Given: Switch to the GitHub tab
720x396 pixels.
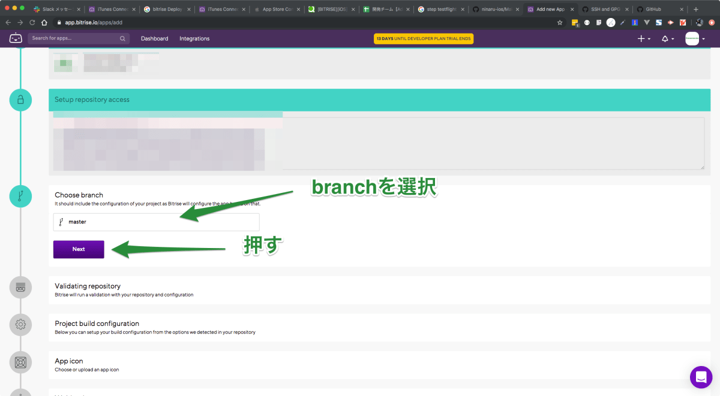Looking at the screenshot, I should click(659, 9).
